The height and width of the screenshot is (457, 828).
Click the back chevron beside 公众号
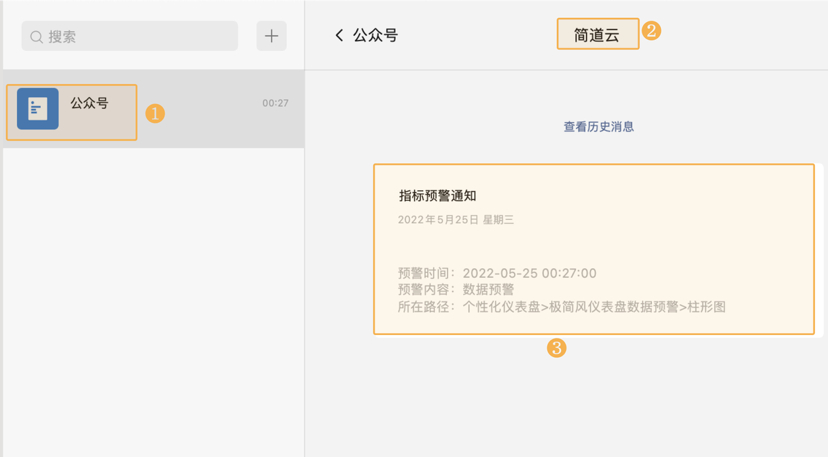pos(339,34)
